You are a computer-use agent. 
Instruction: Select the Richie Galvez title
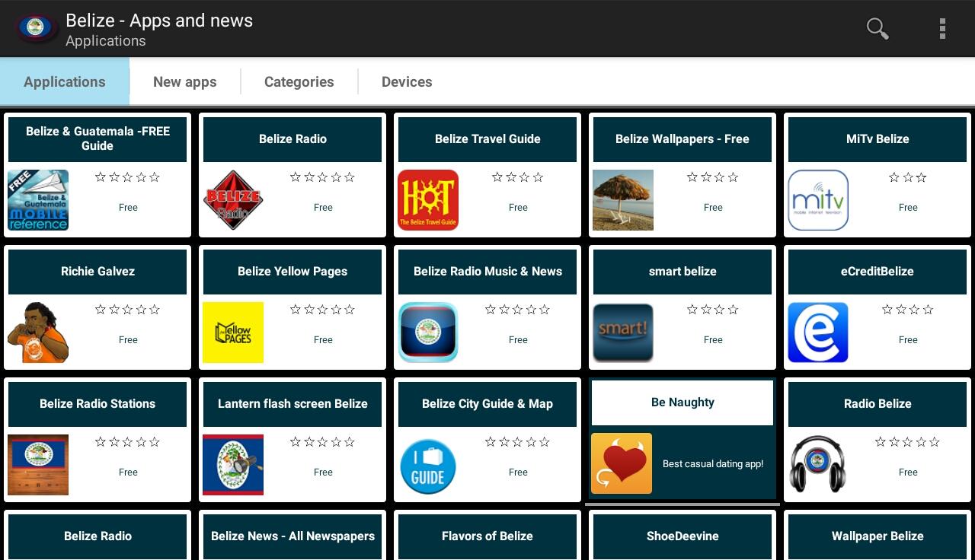pos(97,271)
